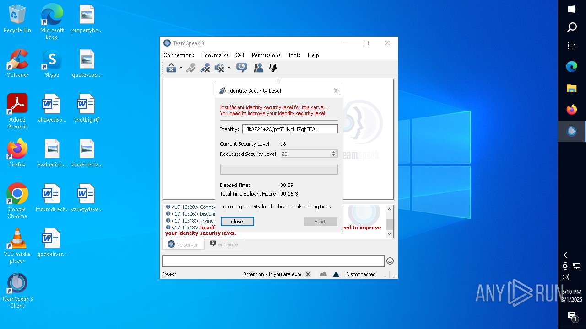Viewport: 586px width, 329px height.
Task: Open VLC media player desktop shortcut
Action: (17, 246)
